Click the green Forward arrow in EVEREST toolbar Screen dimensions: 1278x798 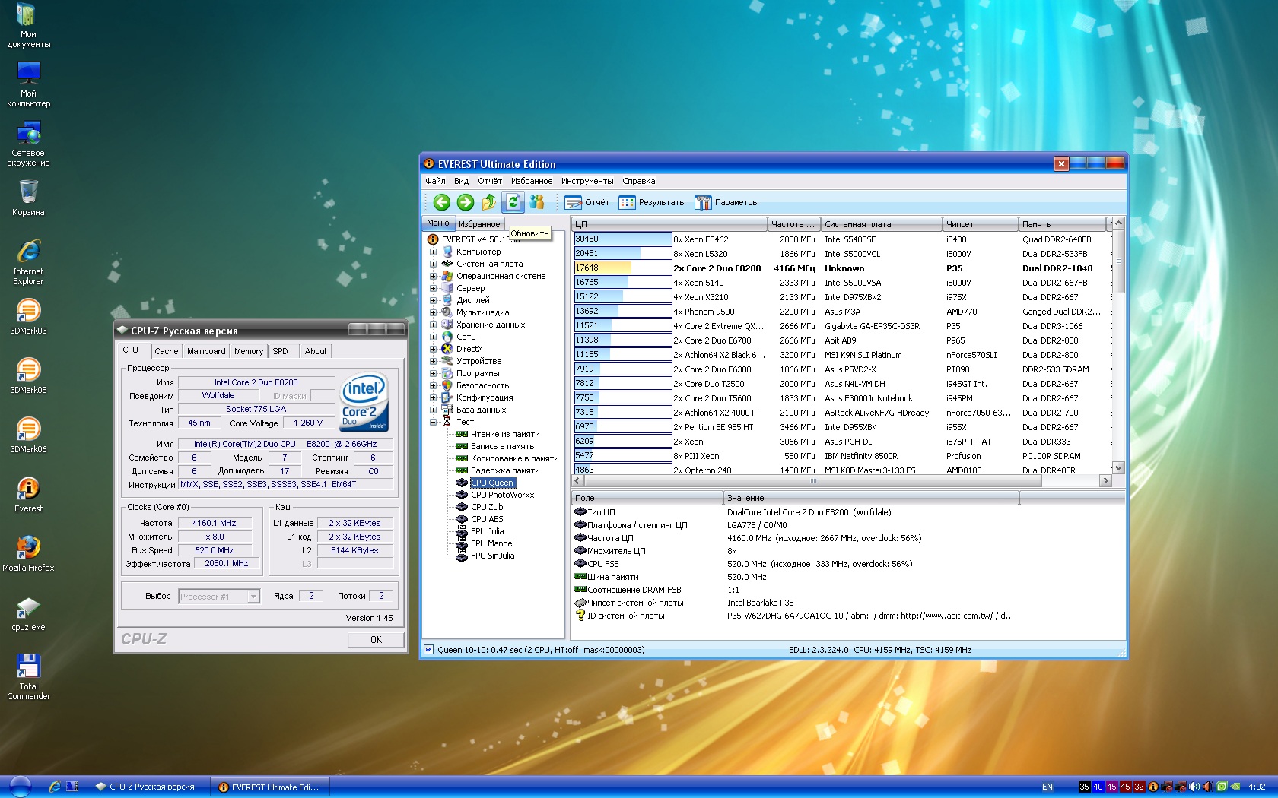point(466,202)
